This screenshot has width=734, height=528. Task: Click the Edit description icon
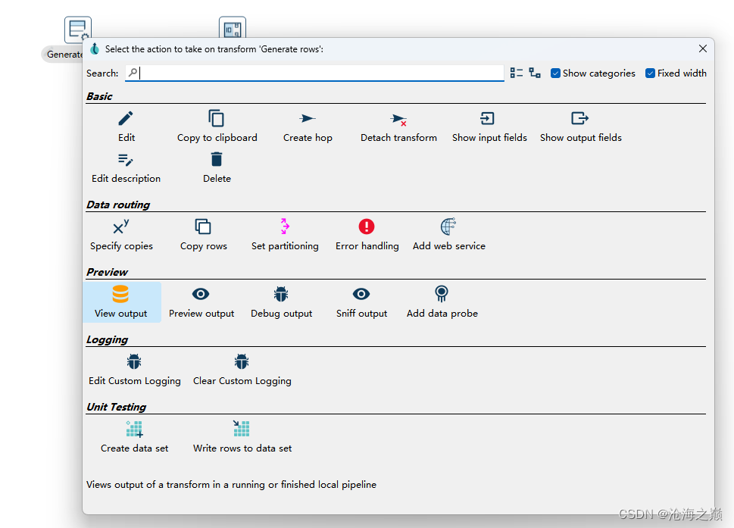point(126,160)
